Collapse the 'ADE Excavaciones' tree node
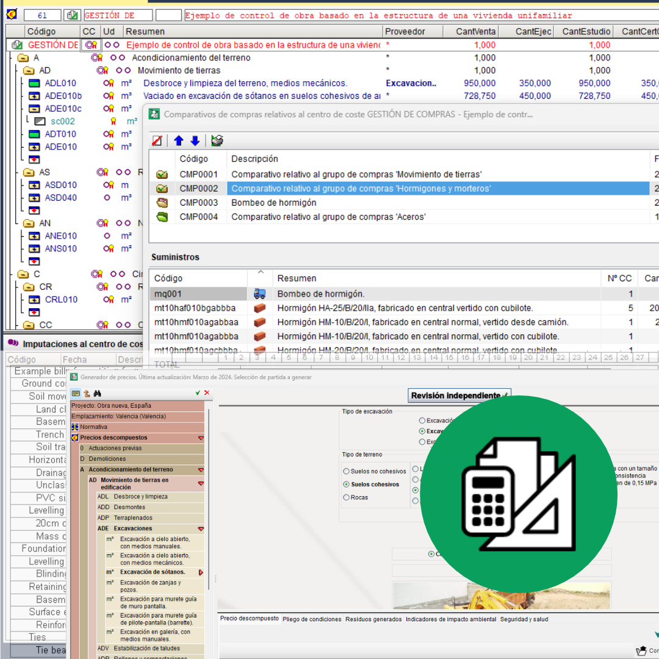Screen dimensions: 659x659 click(201, 529)
